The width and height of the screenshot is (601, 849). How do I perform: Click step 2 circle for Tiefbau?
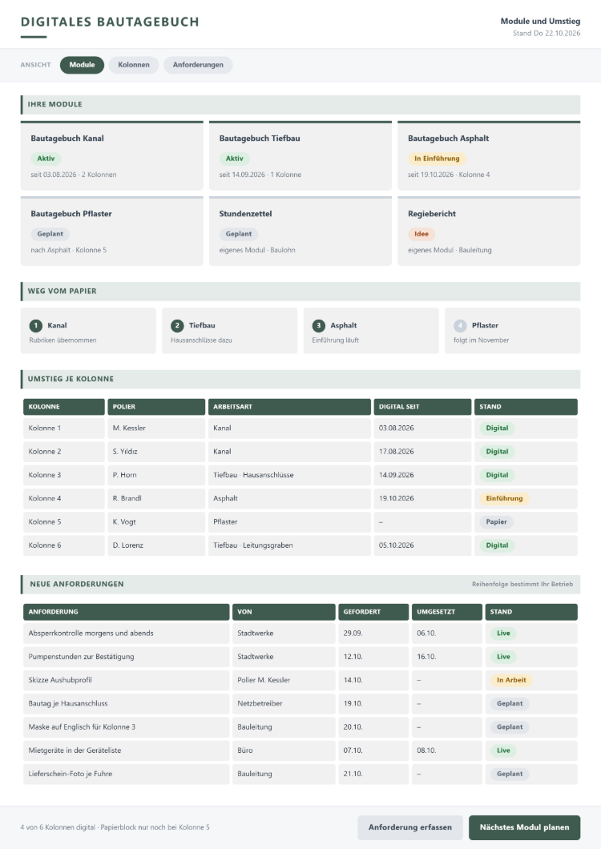pyautogui.click(x=177, y=325)
